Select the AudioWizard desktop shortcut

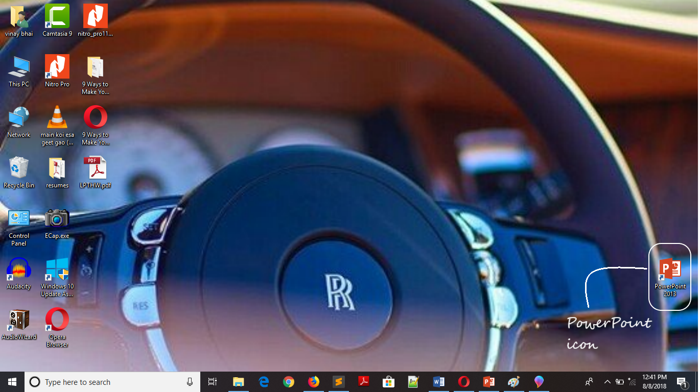[19, 320]
